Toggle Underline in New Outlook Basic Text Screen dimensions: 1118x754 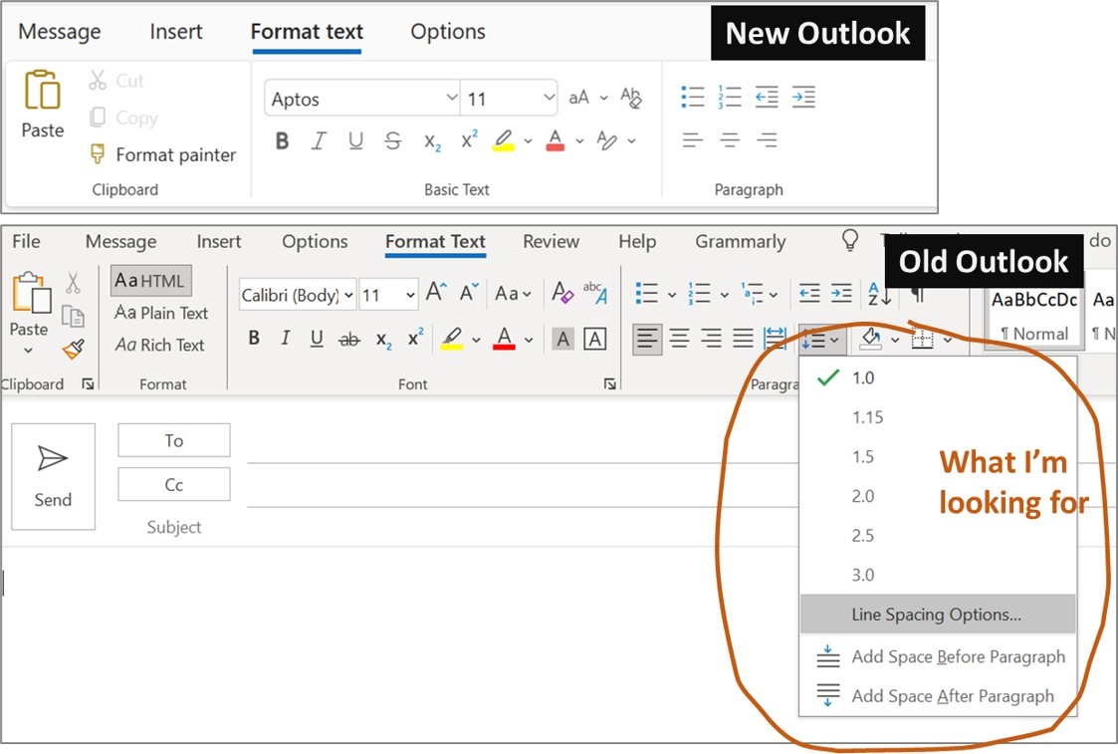[x=355, y=141]
